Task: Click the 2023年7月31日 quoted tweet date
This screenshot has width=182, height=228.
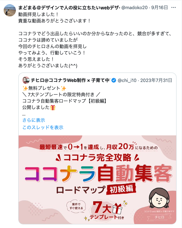Action: coord(156,80)
